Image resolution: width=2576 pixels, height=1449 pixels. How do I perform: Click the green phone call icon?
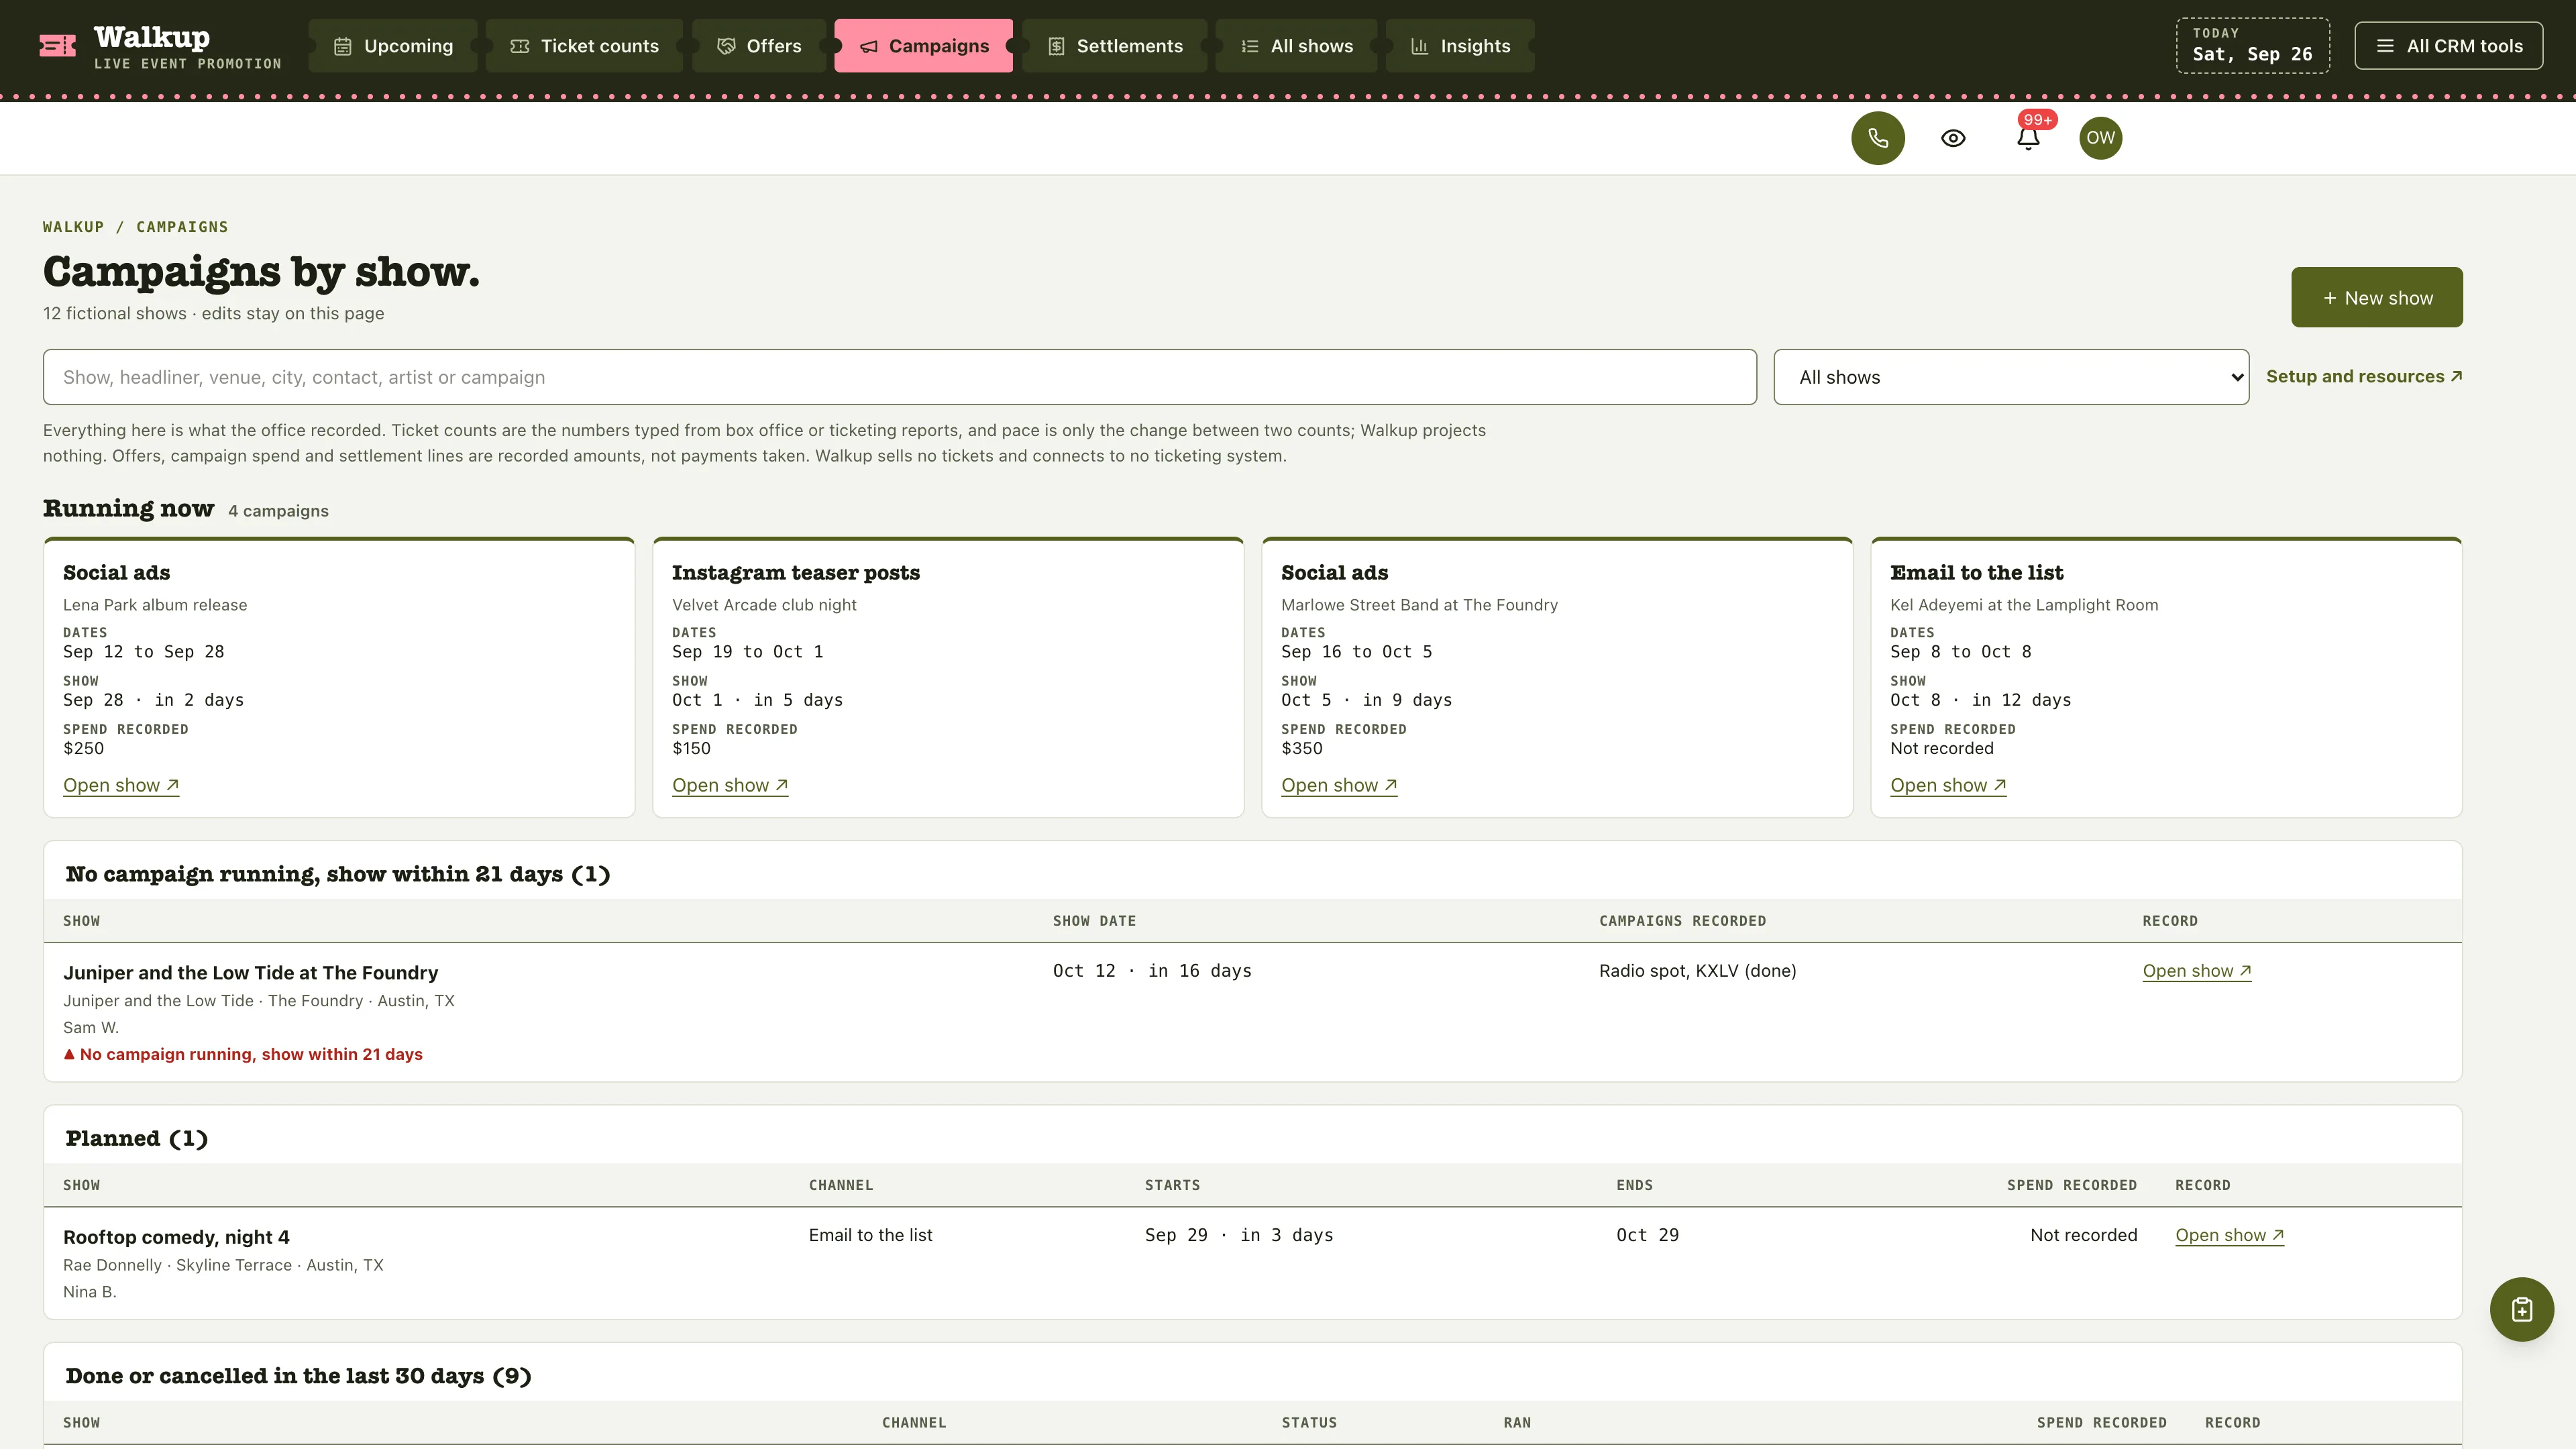pyautogui.click(x=1878, y=138)
